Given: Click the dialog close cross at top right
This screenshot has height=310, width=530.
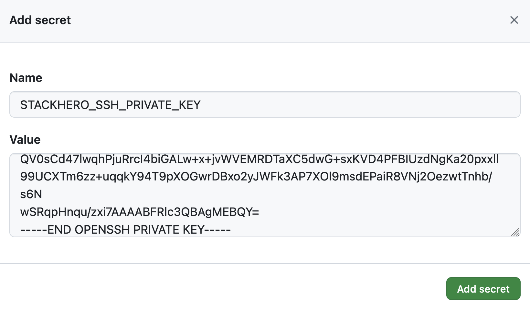Looking at the screenshot, I should click(514, 20).
